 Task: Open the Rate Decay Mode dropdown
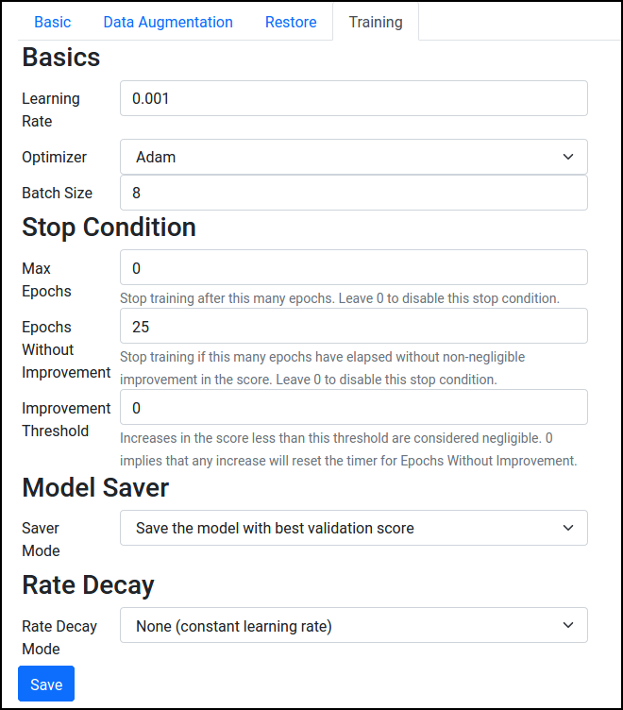click(354, 625)
